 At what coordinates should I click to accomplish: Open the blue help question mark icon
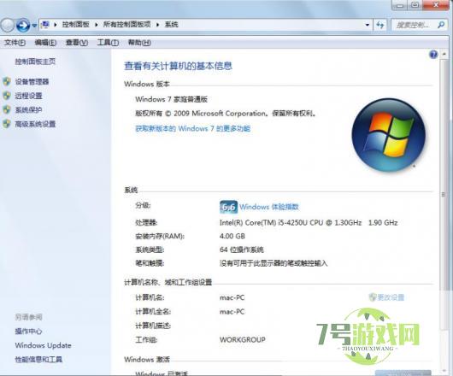click(433, 55)
